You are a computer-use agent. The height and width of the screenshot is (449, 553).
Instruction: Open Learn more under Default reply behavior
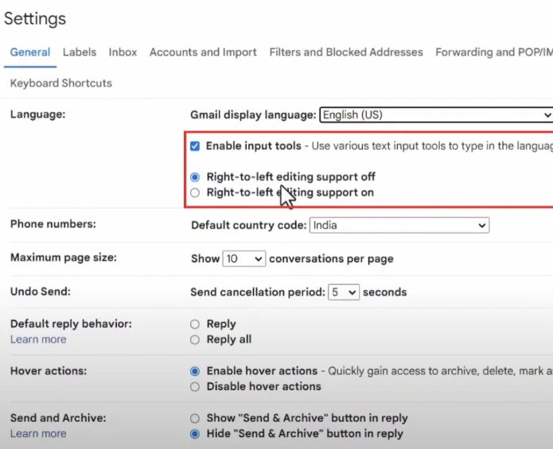(x=38, y=339)
